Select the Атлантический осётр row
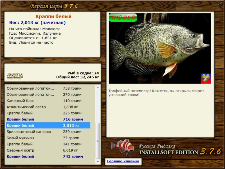This screenshot has height=169, width=225. click(x=48, y=107)
